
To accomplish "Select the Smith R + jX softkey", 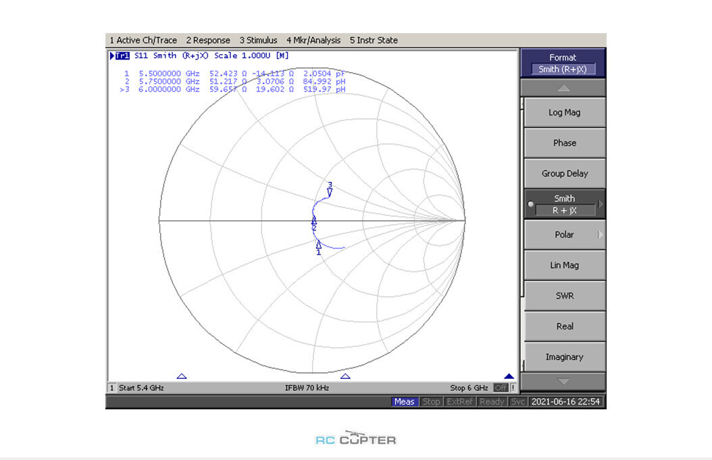I will [x=565, y=204].
